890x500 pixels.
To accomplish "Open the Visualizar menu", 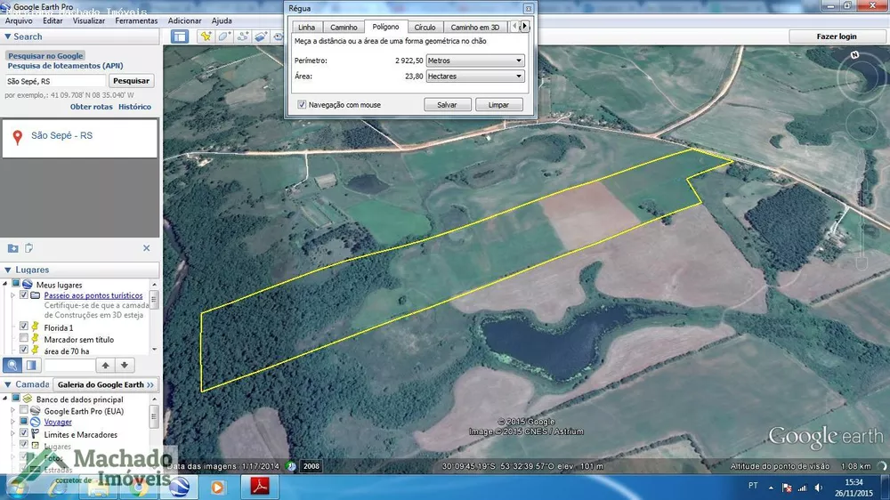I will click(x=88, y=20).
